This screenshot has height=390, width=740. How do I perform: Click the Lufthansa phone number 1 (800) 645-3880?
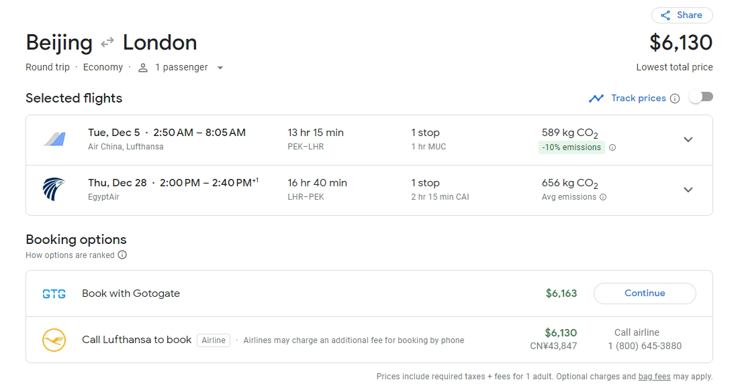click(645, 346)
